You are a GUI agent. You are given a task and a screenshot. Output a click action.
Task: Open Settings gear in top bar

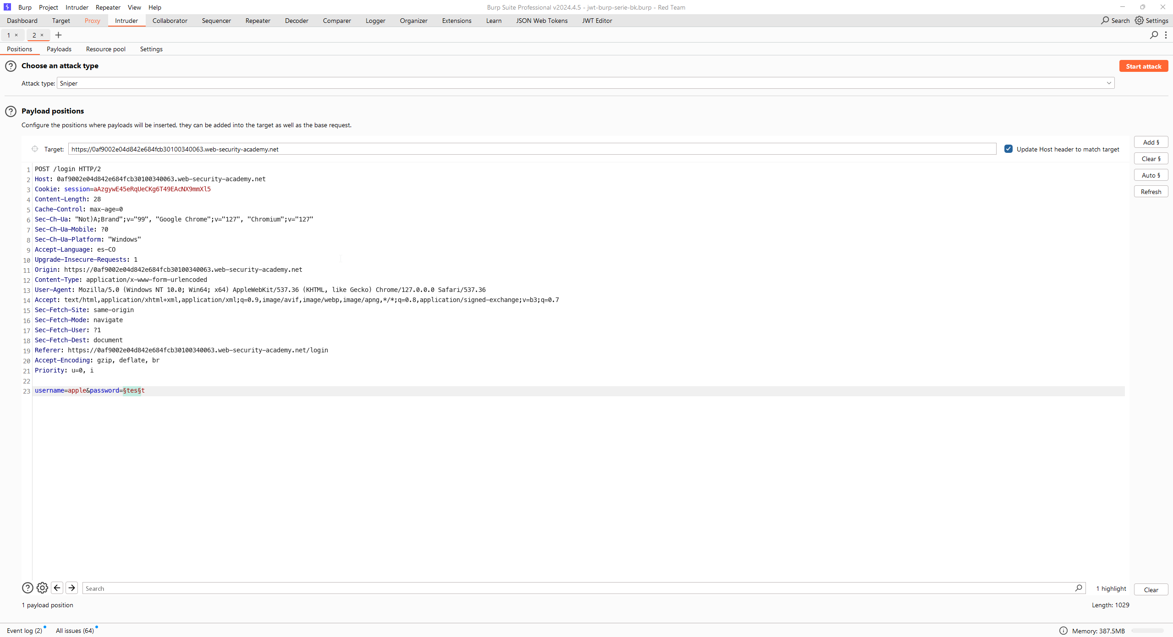coord(1151,21)
